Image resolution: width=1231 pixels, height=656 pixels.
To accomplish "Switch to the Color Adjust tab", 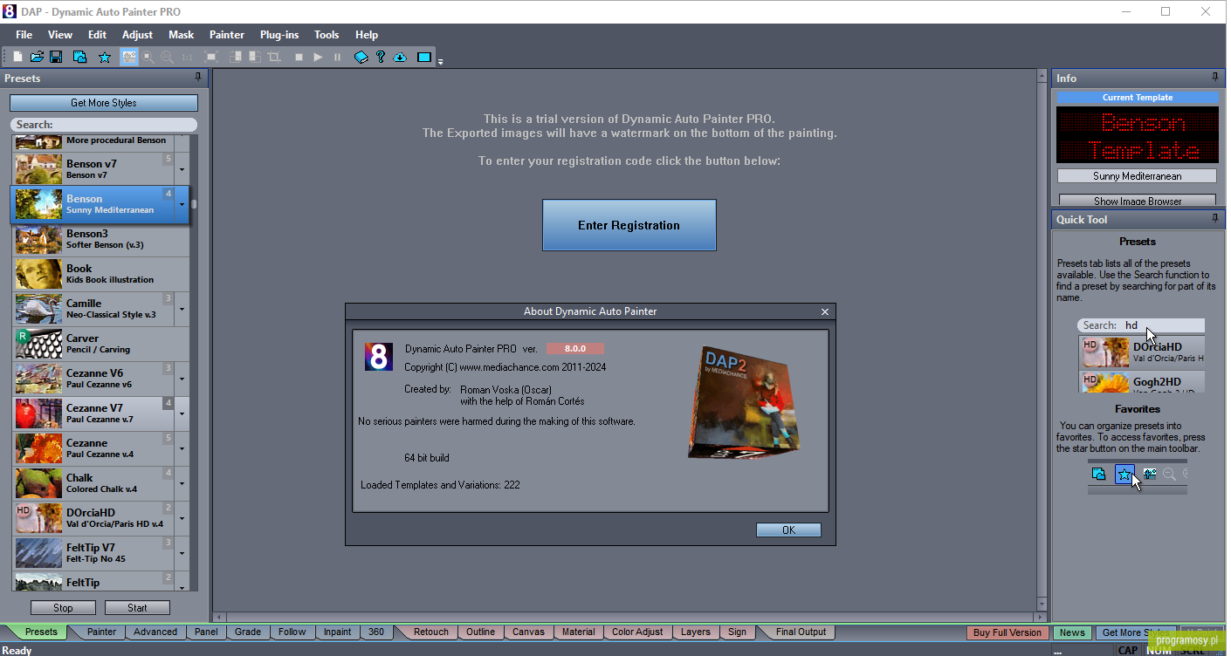I will click(637, 632).
